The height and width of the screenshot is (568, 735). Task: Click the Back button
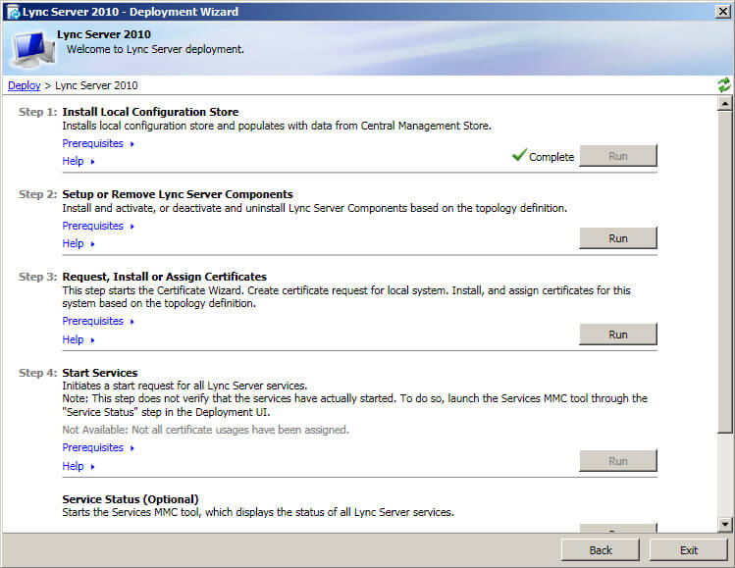[601, 549]
